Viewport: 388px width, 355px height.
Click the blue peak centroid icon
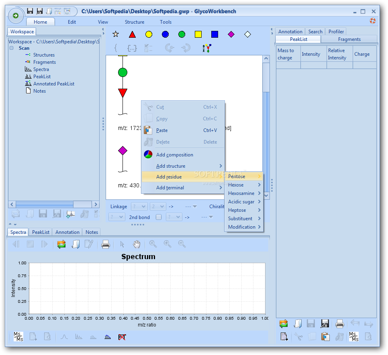pos(108,337)
